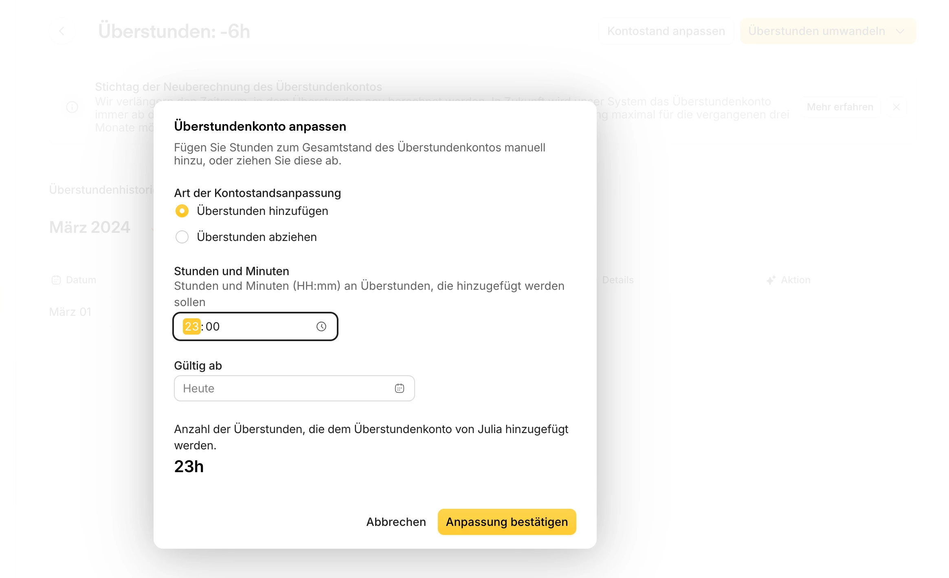The image size is (949, 578).
Task: Click the Kontostand anpassen button
Action: coord(666,31)
